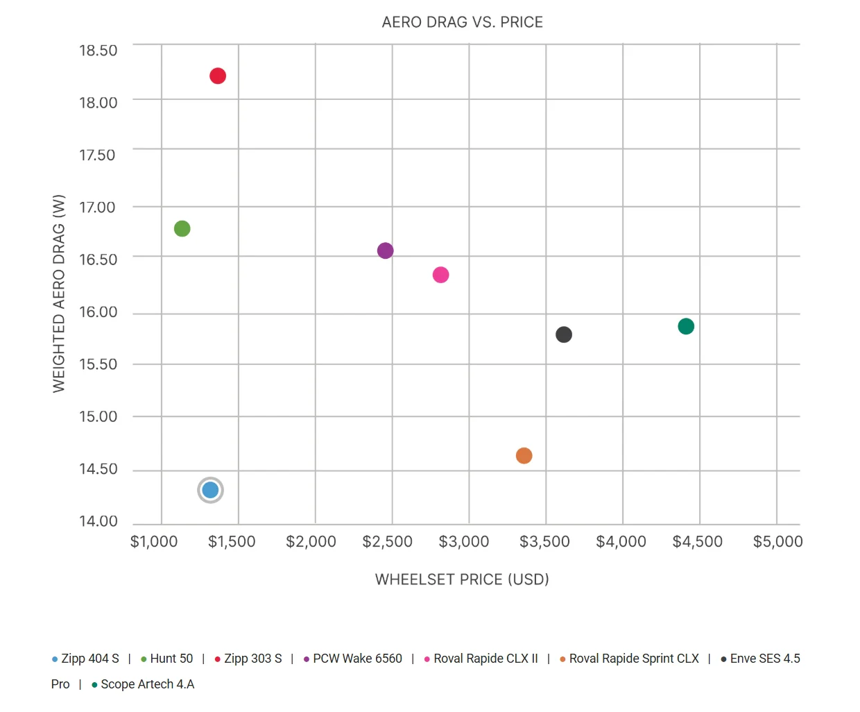The image size is (860, 712).
Task: Click the Aero Drag vs. Price chart title
Action: [x=463, y=22]
